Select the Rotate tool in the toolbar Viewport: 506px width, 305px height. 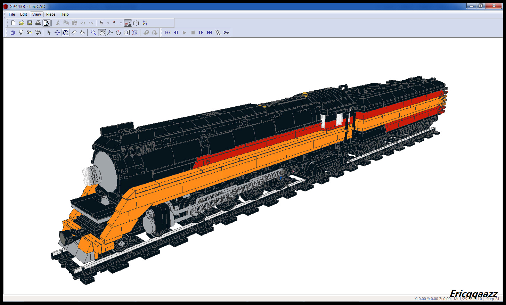tap(66, 33)
